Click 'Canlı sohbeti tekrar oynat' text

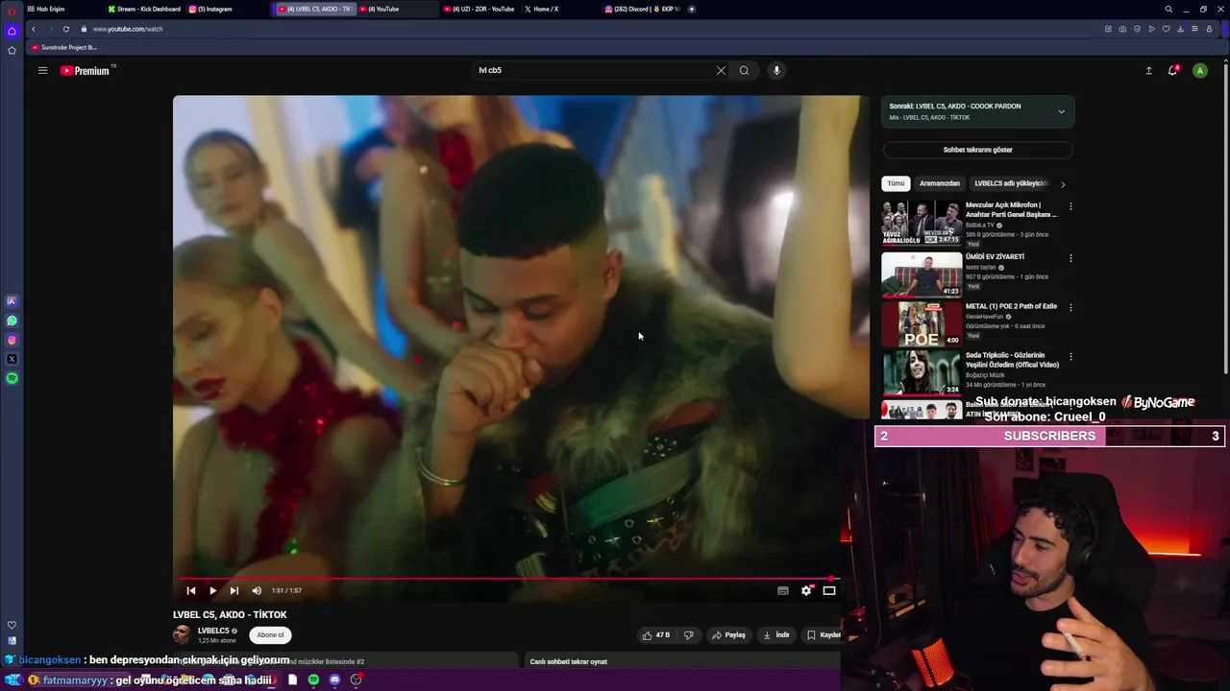(x=569, y=661)
